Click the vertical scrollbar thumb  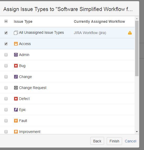click(x=137, y=48)
